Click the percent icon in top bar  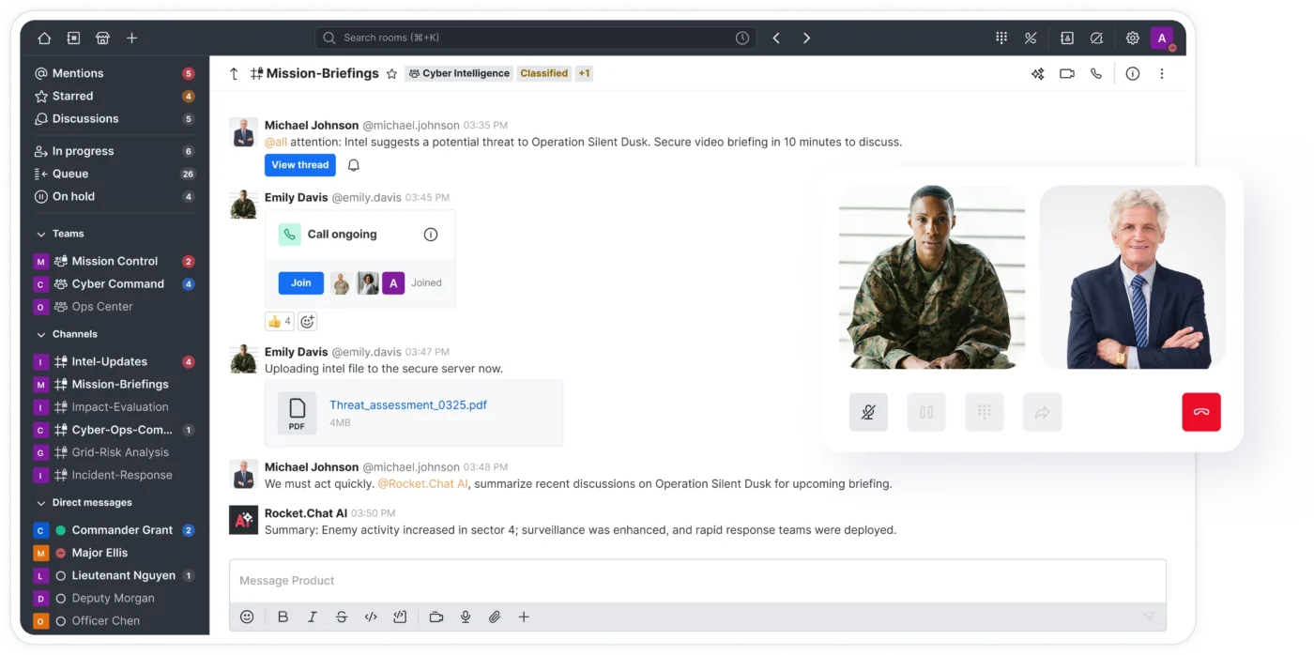pos(1031,38)
